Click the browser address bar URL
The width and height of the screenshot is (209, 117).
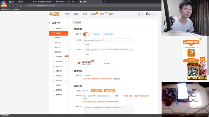point(43,6)
